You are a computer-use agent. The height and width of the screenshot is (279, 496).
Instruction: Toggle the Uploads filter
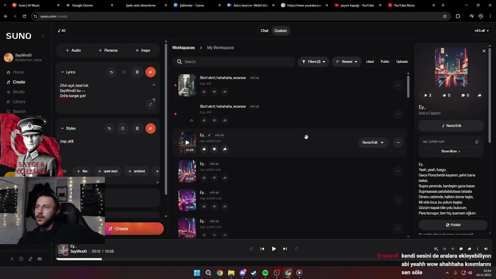pyautogui.click(x=402, y=62)
